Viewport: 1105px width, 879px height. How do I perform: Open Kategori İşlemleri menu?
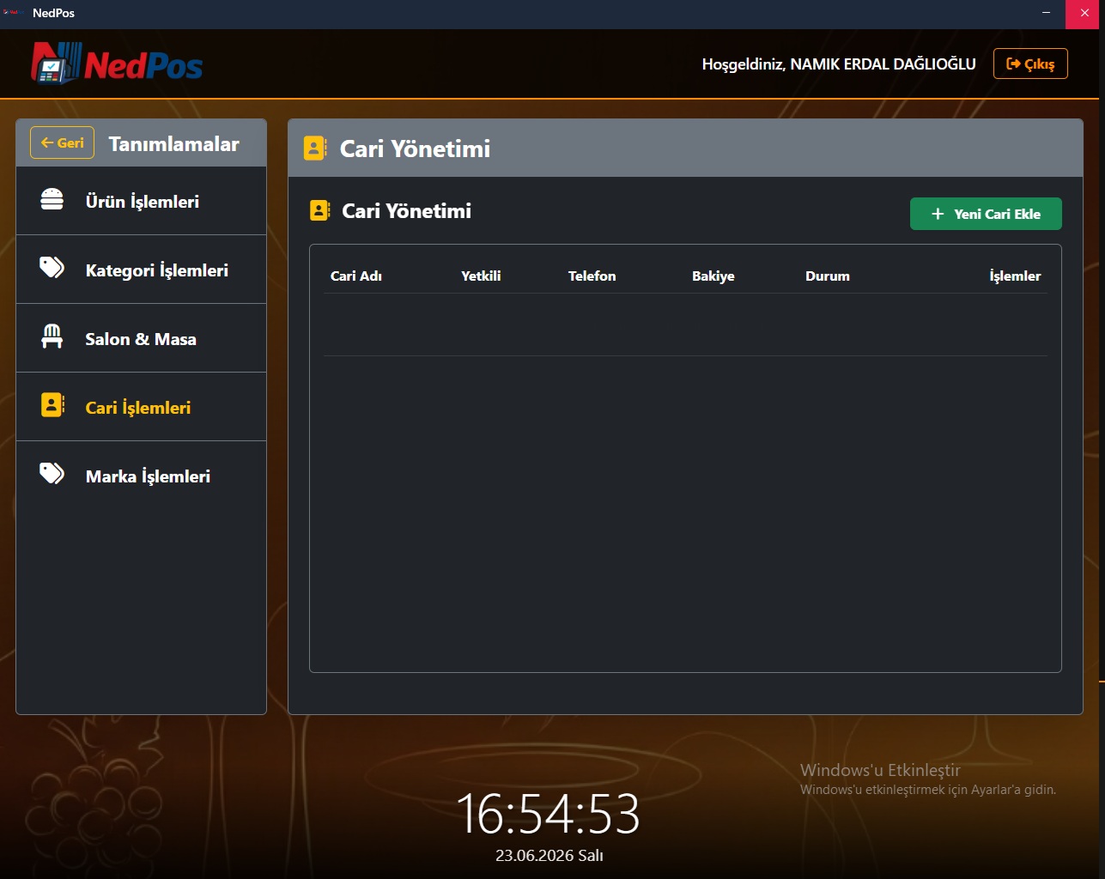click(141, 270)
